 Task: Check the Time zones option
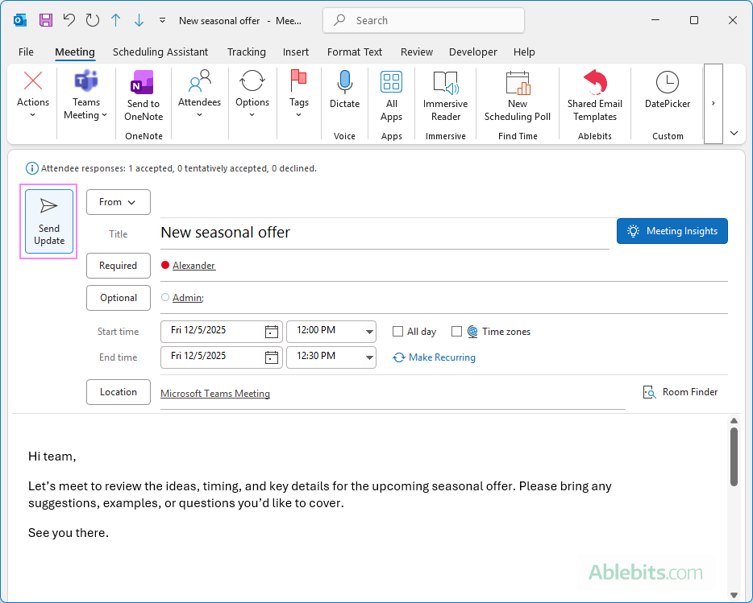pyautogui.click(x=457, y=331)
